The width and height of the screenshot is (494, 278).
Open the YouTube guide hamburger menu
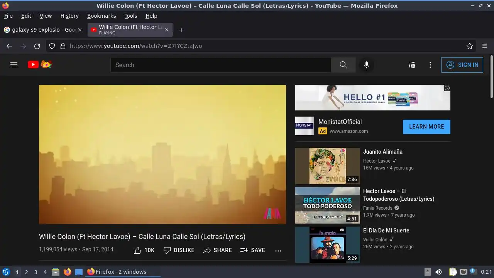14,65
